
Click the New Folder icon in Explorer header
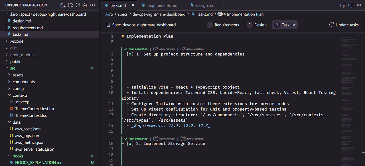pyautogui.click(x=70, y=5)
